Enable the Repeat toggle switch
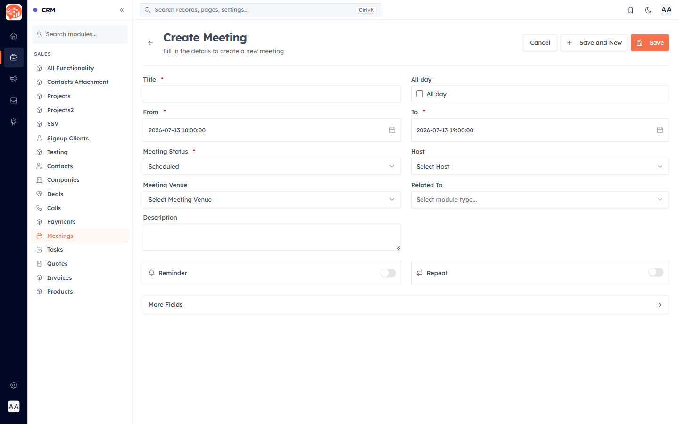Viewport: 679px width, 424px height. (656, 272)
